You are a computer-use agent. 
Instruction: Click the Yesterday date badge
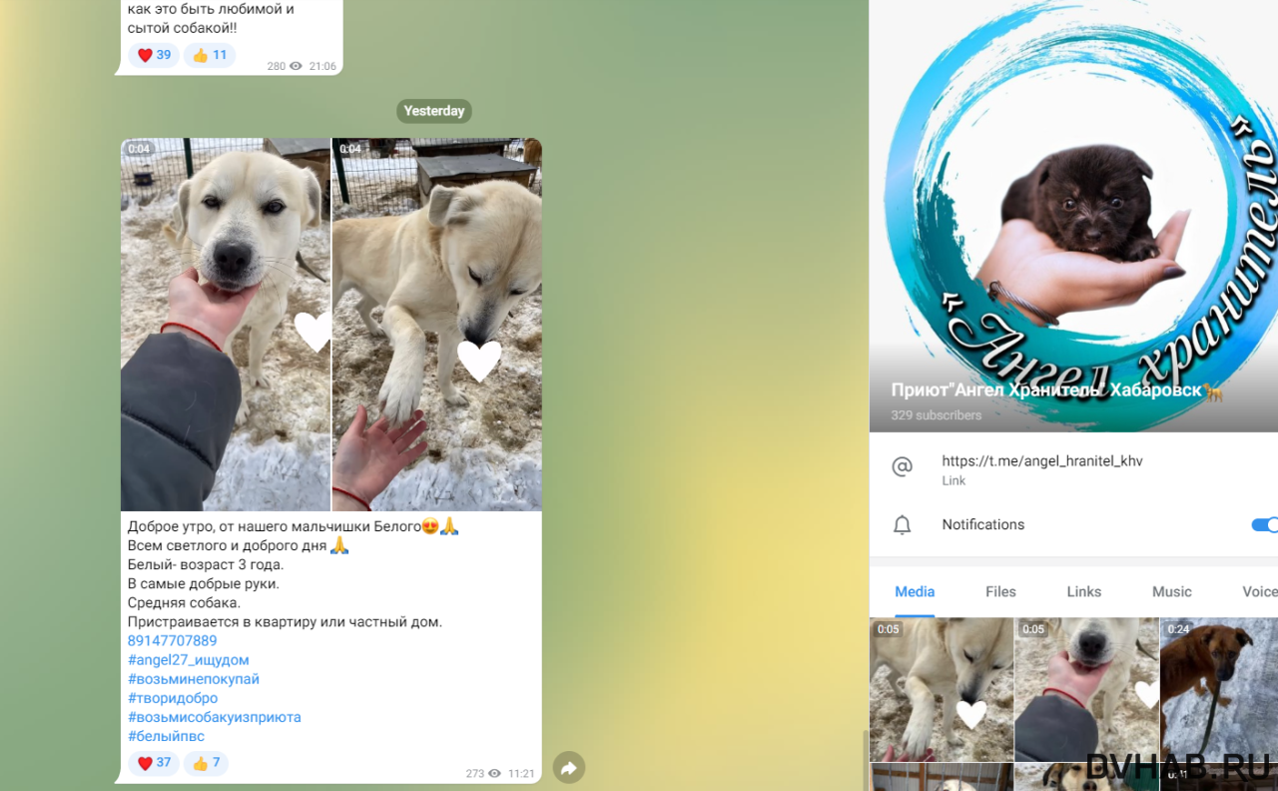coord(434,111)
